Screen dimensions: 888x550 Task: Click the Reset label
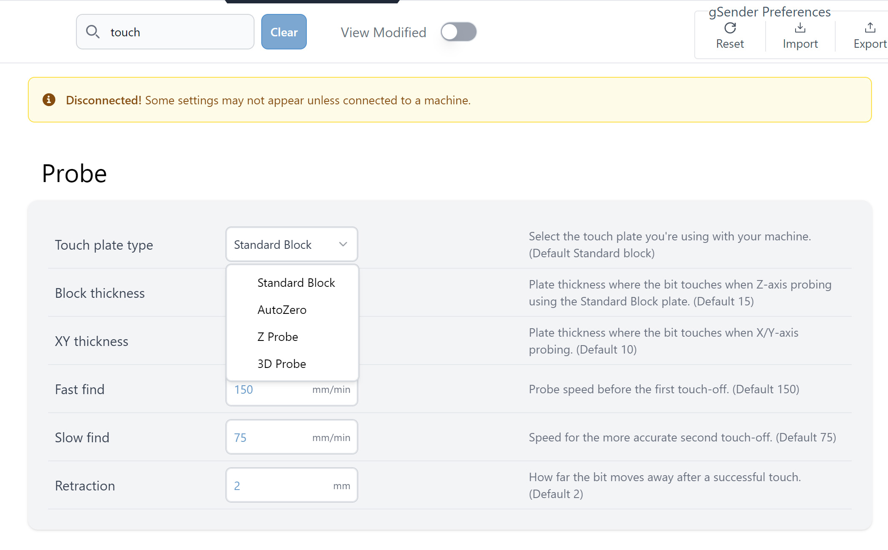pyautogui.click(x=730, y=44)
